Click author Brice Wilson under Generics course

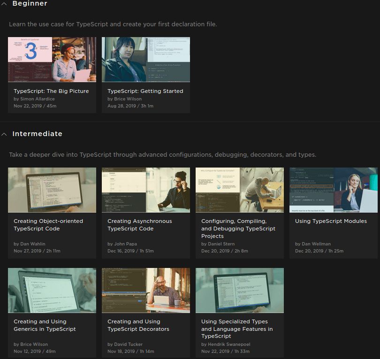pos(34,344)
